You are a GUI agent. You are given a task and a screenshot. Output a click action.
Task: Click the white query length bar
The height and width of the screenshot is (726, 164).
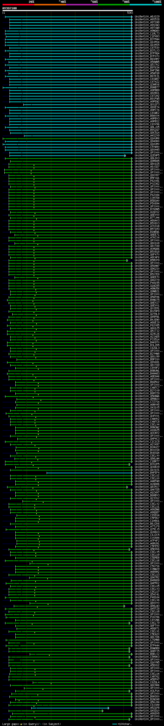click(x=68, y=10)
